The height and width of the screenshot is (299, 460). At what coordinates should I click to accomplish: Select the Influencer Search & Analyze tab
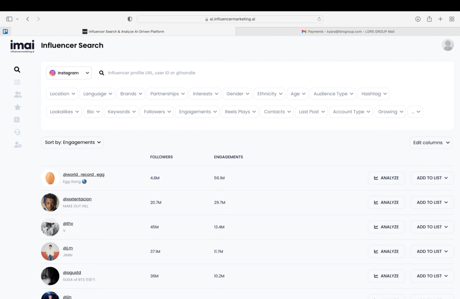pyautogui.click(x=124, y=31)
